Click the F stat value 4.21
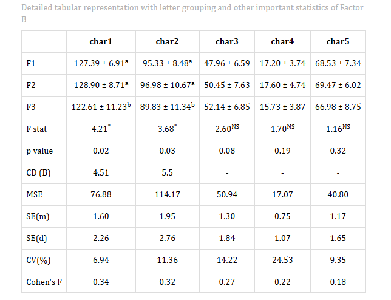This screenshot has height=300, width=391. (x=101, y=129)
